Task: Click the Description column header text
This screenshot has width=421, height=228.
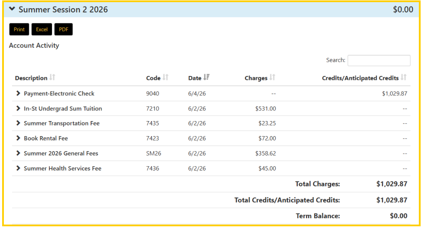Action: (x=31, y=78)
